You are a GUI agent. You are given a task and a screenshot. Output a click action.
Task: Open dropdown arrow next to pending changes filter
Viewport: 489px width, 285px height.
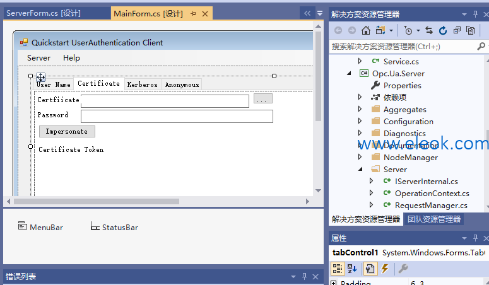(418, 30)
